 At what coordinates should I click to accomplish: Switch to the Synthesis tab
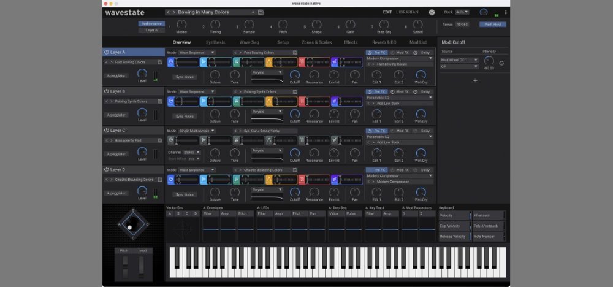215,42
